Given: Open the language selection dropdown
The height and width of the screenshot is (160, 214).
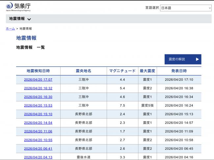Looking at the screenshot, I should tap(186, 8).
